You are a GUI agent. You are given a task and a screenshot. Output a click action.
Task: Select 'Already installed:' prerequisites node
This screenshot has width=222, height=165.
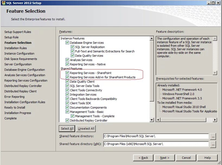169,85
